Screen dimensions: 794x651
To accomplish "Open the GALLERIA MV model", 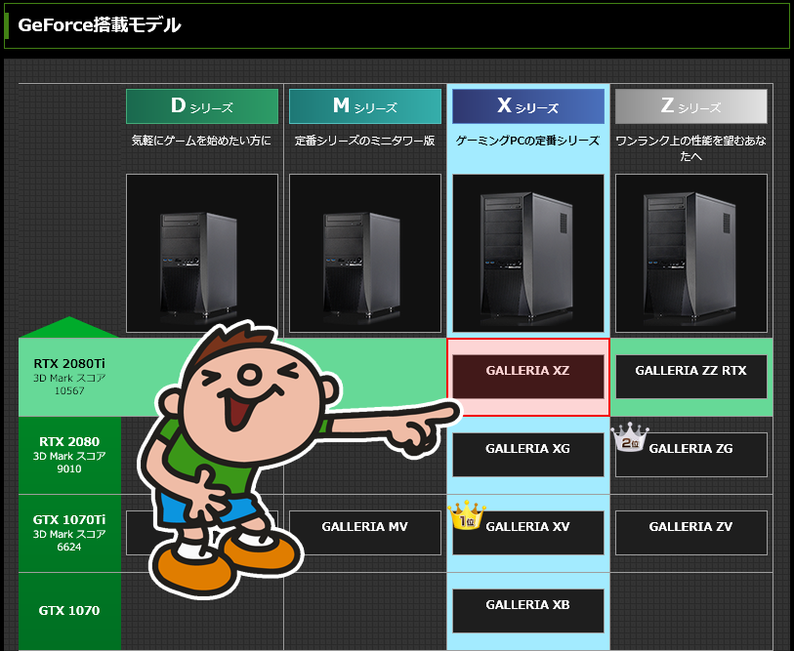I will pyautogui.click(x=364, y=533).
